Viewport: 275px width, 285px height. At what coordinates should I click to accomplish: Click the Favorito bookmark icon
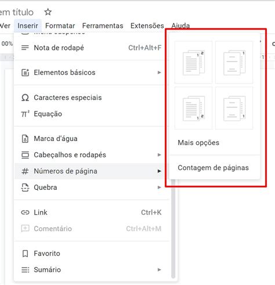25,254
